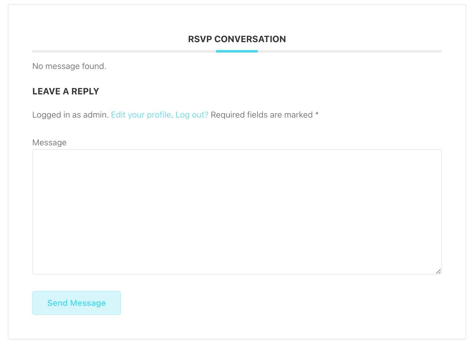Select the Message field label

tap(49, 142)
